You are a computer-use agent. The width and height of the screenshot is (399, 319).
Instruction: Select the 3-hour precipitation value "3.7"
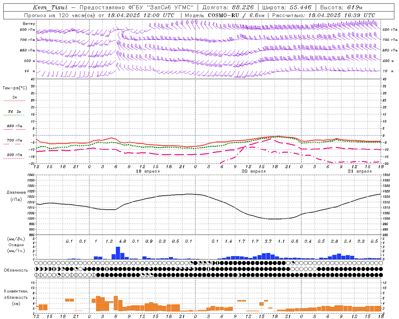268,241
